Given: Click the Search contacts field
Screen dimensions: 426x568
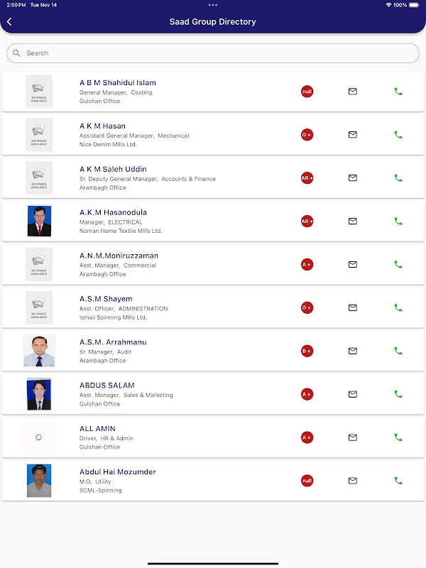Looking at the screenshot, I should click(213, 53).
